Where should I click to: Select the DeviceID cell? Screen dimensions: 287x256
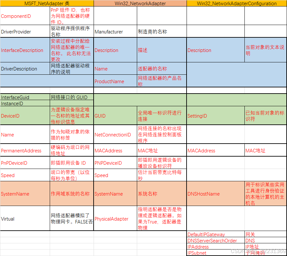pyautogui.click(x=25, y=116)
